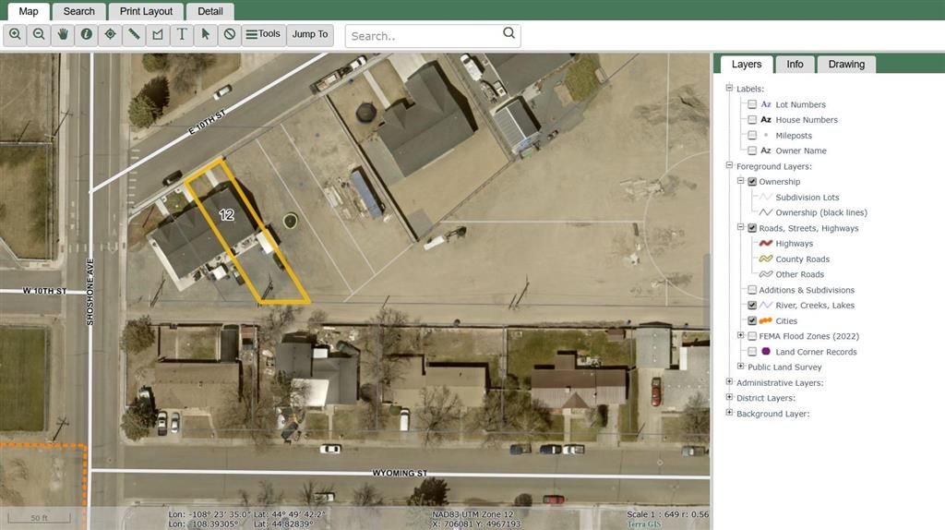
Task: Choose the Identify info tool
Action: [87, 34]
